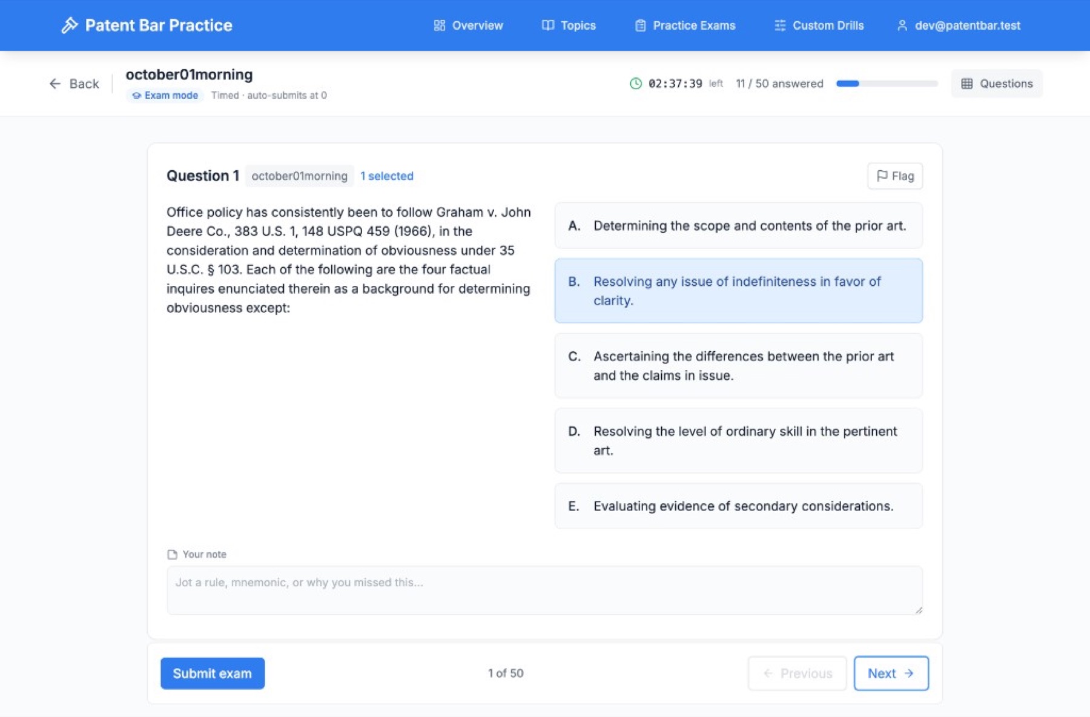This screenshot has height=717, width=1090.
Task: Click the Patent Bar Practice gavel logo icon
Action: [70, 25]
